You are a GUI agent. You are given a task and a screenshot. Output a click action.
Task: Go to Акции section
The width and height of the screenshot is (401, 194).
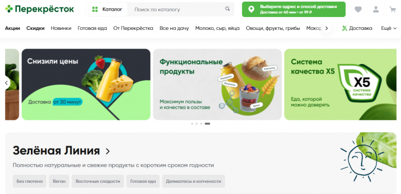click(13, 28)
